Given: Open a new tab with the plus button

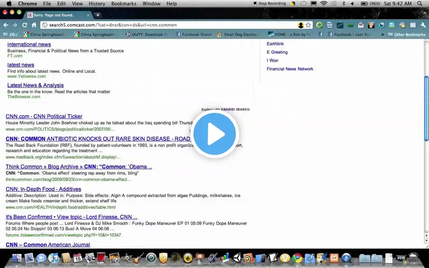Looking at the screenshot, I should click(98, 15).
